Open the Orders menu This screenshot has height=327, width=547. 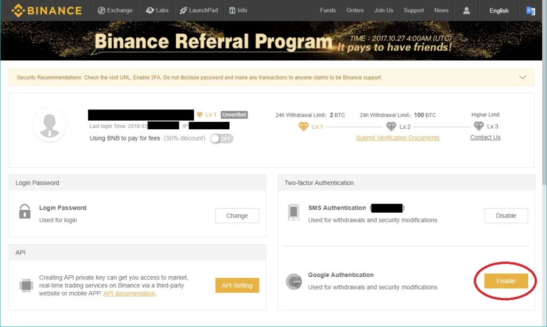click(355, 11)
